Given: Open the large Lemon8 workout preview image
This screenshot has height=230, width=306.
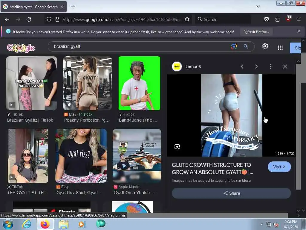Looking at the screenshot, I should [x=232, y=115].
